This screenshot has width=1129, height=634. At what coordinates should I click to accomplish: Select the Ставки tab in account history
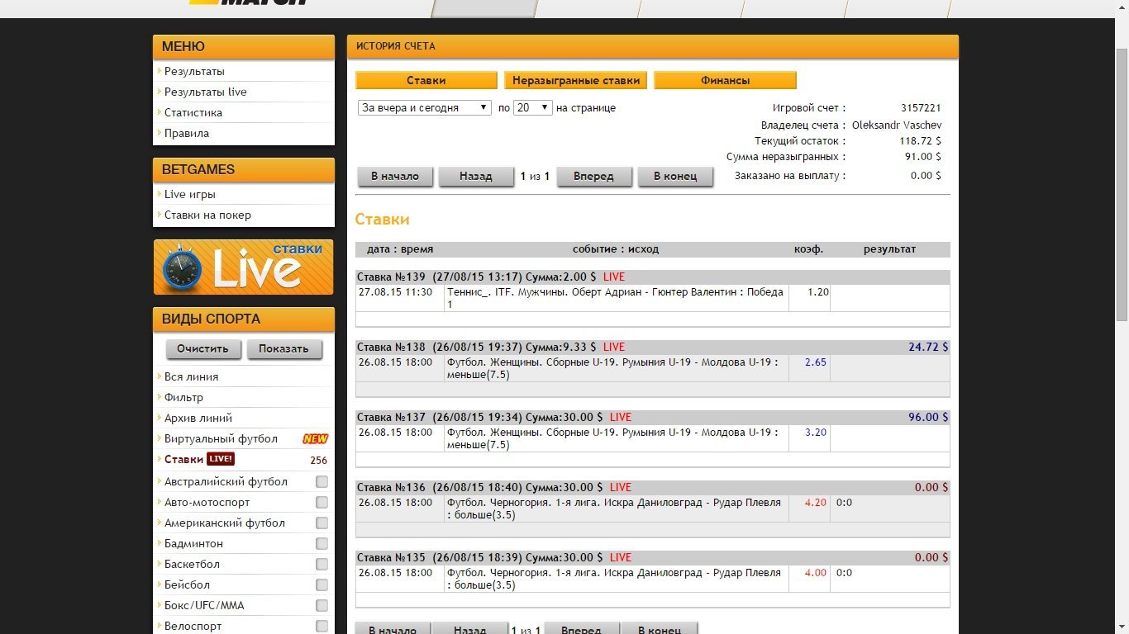(x=426, y=80)
